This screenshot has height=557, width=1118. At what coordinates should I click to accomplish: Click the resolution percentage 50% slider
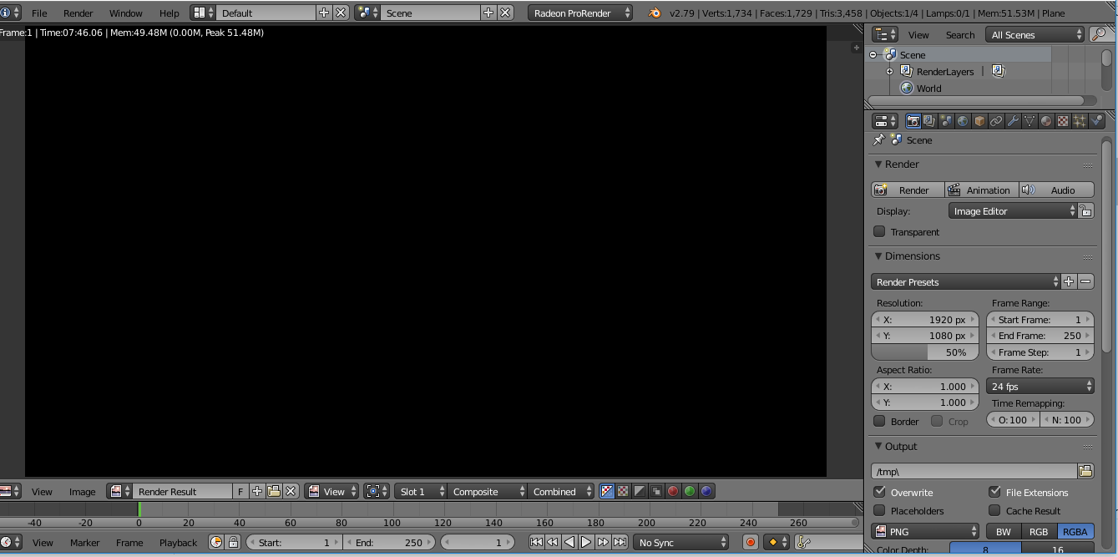(925, 352)
